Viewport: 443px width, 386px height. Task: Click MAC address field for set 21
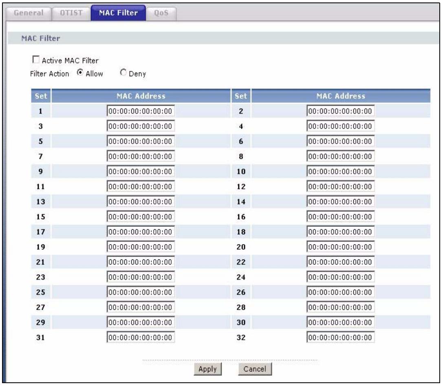pos(141,262)
